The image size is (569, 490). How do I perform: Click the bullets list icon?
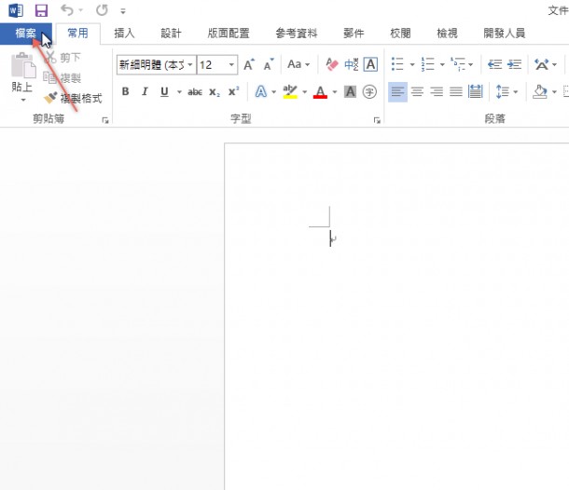(397, 64)
